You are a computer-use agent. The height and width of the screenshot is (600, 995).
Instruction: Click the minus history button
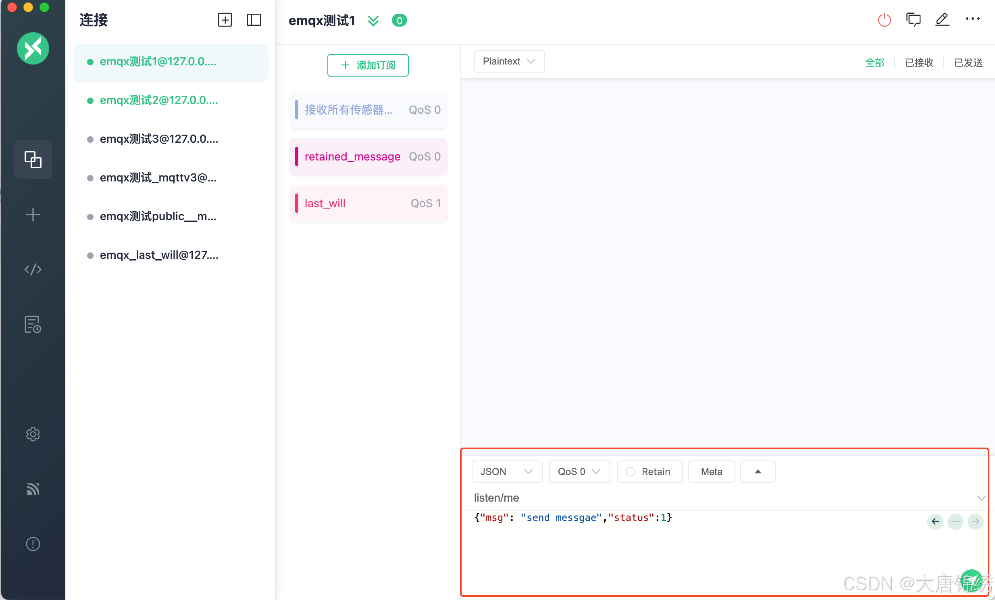(955, 522)
